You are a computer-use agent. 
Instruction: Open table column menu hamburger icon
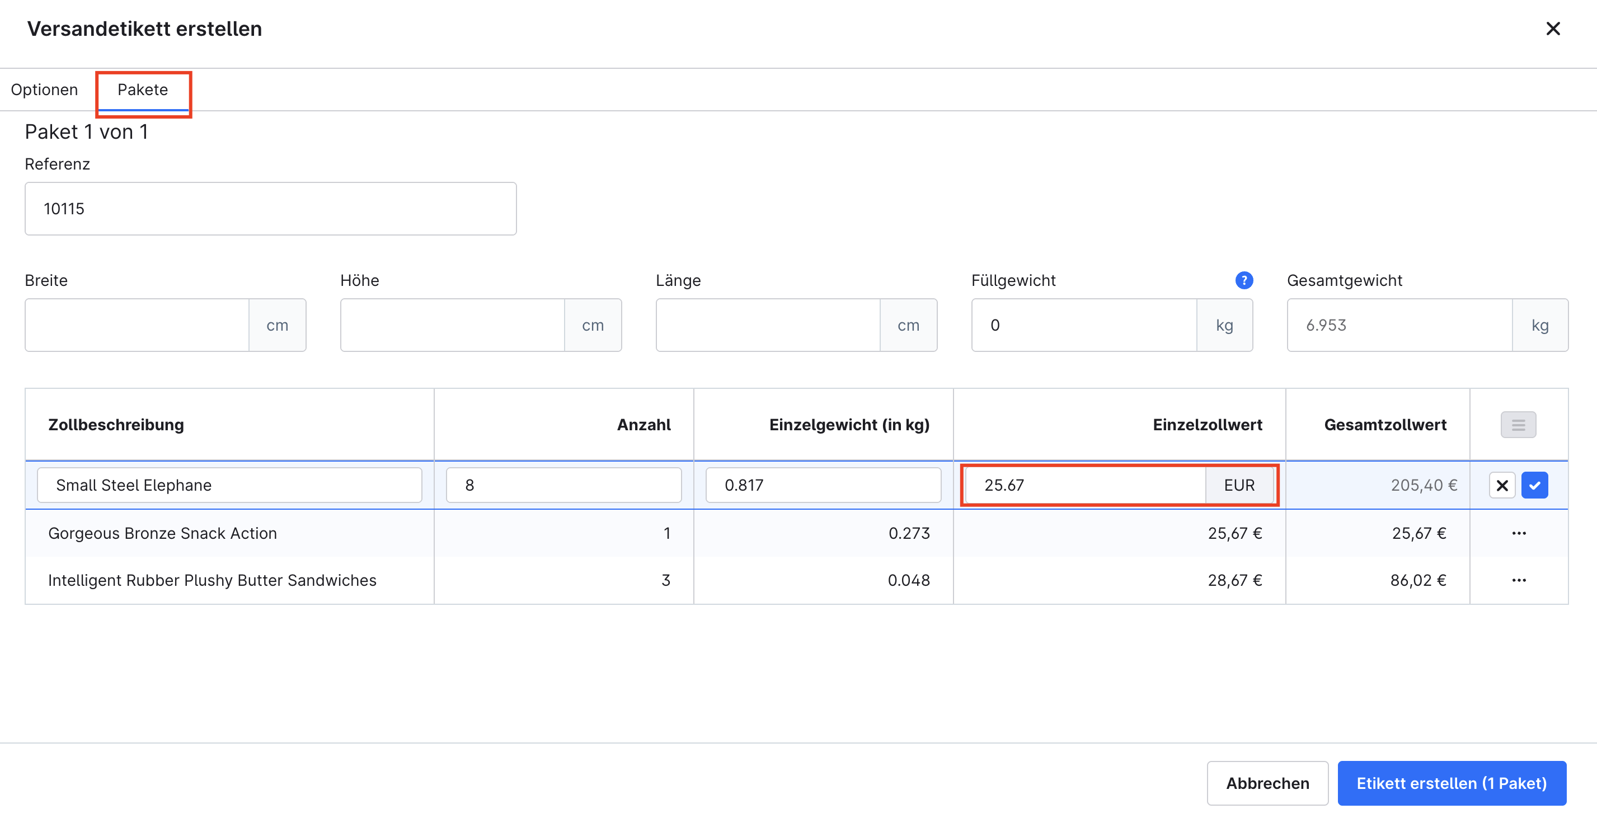click(x=1518, y=425)
